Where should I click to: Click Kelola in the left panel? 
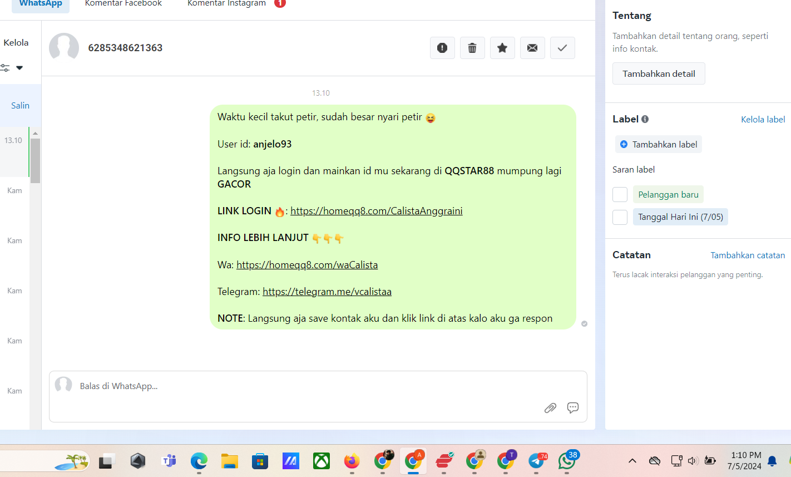coord(16,42)
